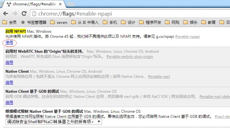The width and height of the screenshot is (230, 128).
Task: Click the #enable-nacl-debug anchor link
Action: [x=215, y=97]
